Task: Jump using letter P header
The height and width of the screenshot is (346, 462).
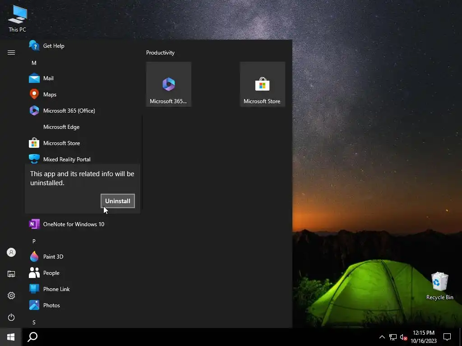Action: 34,241
